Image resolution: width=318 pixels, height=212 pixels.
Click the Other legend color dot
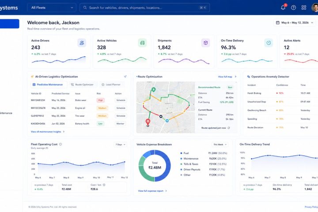click(181, 175)
